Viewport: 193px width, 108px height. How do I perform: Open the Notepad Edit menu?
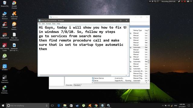43,24
